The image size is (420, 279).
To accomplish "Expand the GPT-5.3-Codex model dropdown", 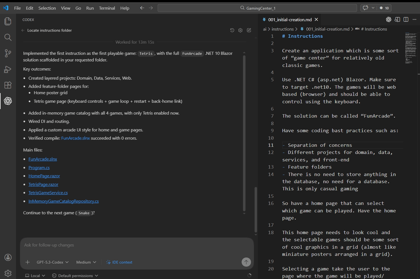I will tap(52, 262).
